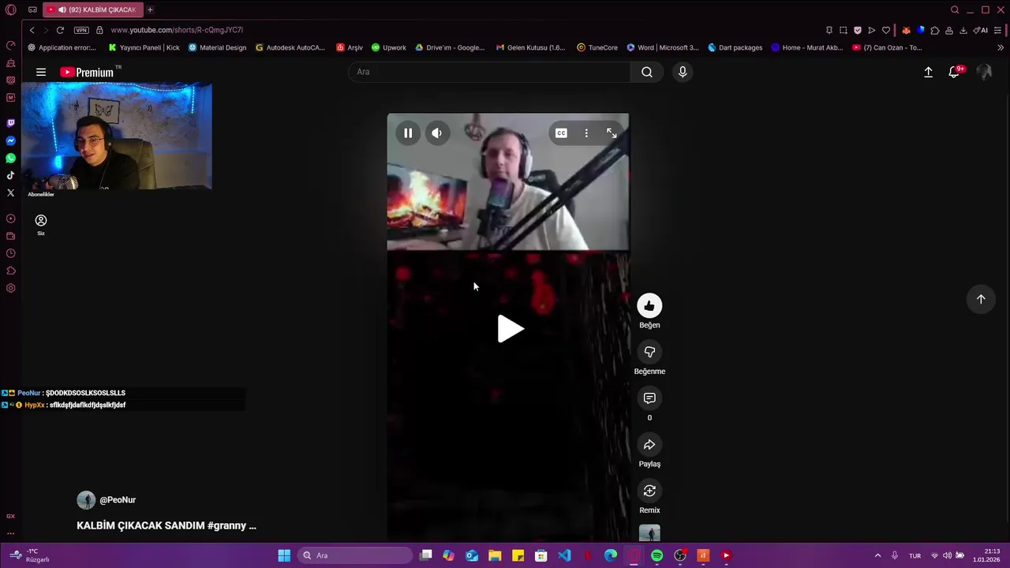Screen dimensions: 1010x568
Task: Toggle the Opera VPN badge
Action: [81, 30]
